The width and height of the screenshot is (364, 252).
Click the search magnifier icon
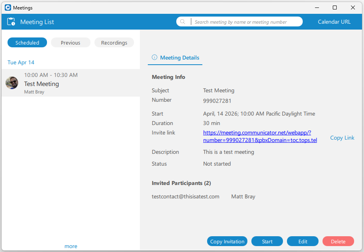[183, 22]
